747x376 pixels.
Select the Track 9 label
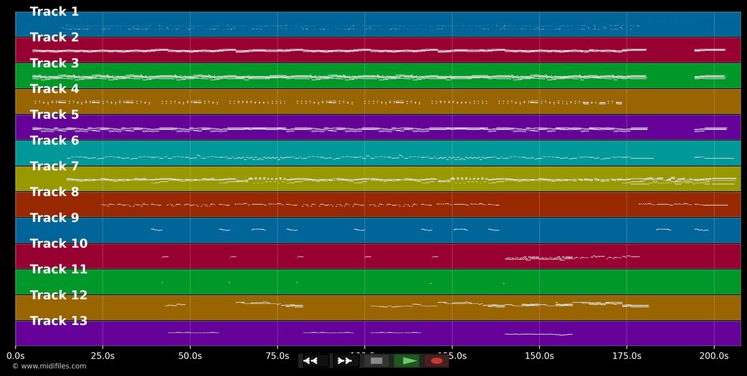coord(54,217)
